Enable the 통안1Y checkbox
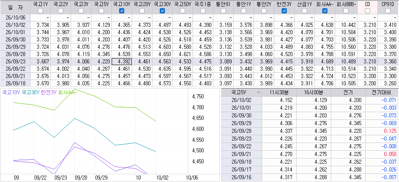The width and height of the screenshot is (399, 182). [243, 11]
